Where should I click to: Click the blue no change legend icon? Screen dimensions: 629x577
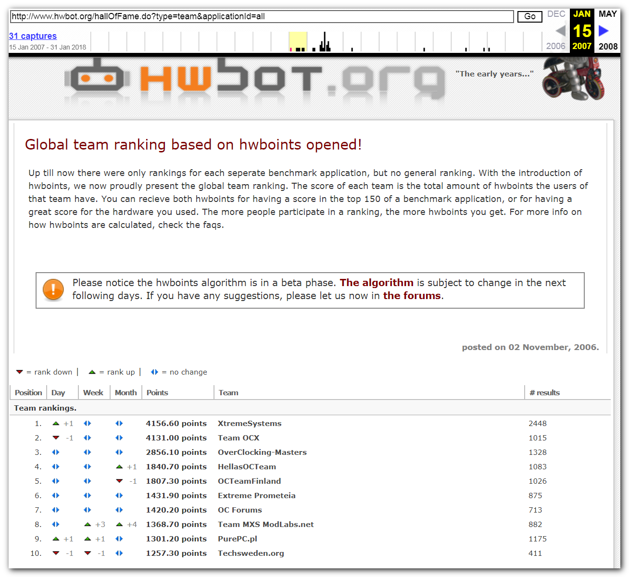pyautogui.click(x=154, y=372)
